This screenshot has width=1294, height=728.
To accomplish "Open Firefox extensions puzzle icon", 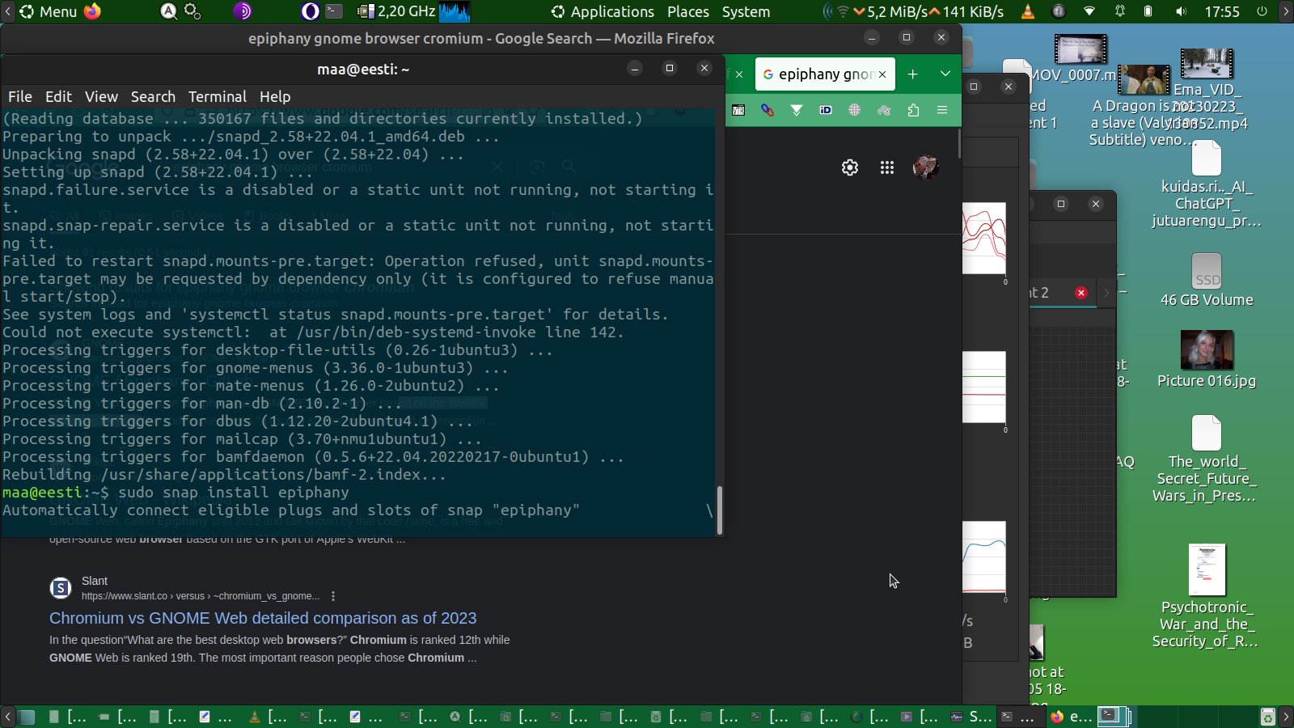I will (913, 111).
